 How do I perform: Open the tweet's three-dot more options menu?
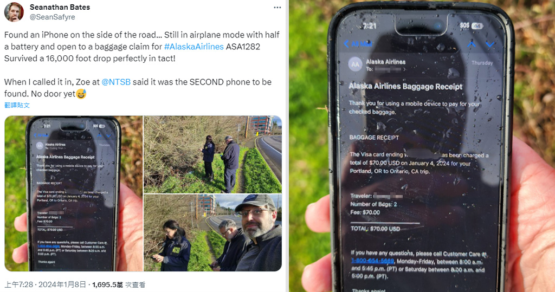[x=277, y=8]
